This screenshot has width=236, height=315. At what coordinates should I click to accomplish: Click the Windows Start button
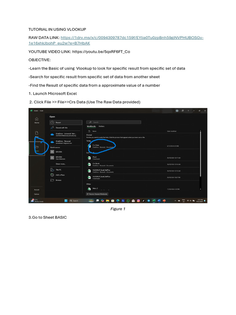(x=66, y=201)
